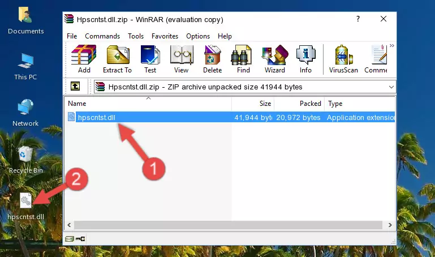Open the Comment tool
Screen dimensions: 435x257
tap(376, 59)
